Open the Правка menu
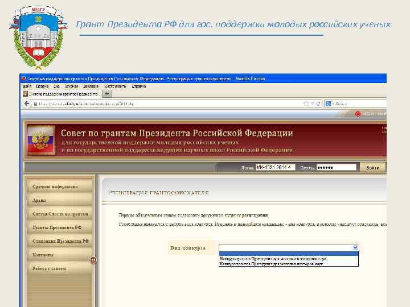 [x=42, y=86]
